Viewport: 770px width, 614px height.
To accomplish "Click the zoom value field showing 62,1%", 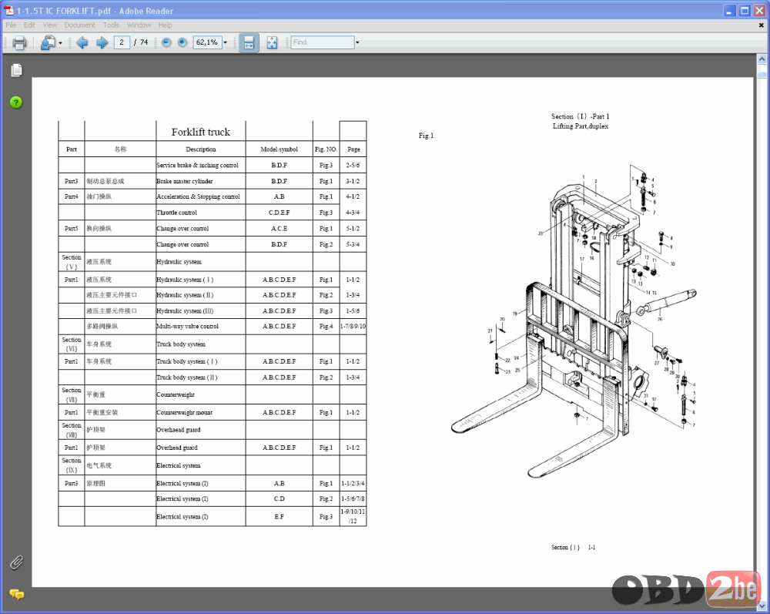I will point(207,42).
